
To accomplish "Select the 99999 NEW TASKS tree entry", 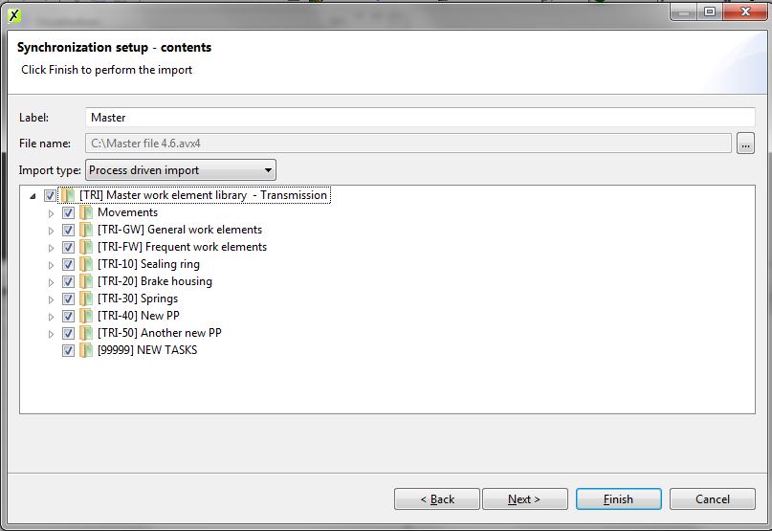I will click(146, 350).
